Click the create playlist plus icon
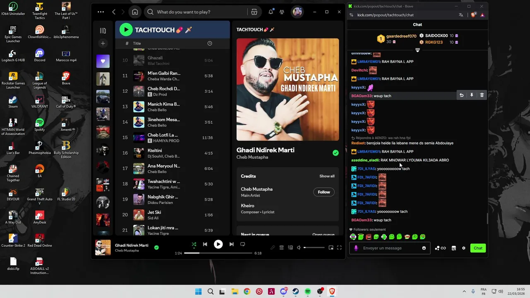530x298 pixels. pyautogui.click(x=103, y=43)
